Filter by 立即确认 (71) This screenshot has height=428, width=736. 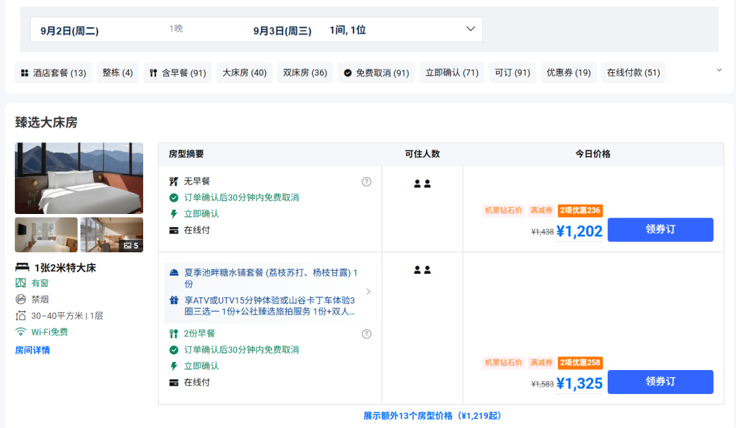pyautogui.click(x=452, y=73)
